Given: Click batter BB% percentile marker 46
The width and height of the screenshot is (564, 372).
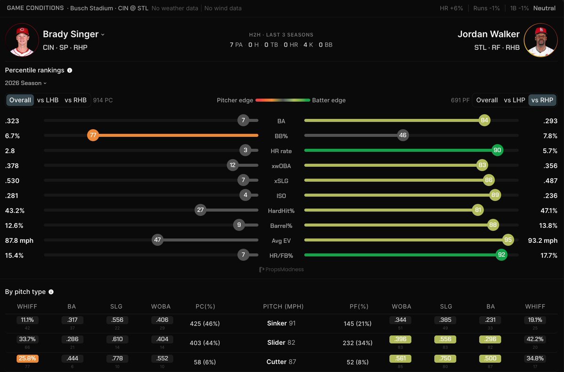Looking at the screenshot, I should pyautogui.click(x=403, y=135).
